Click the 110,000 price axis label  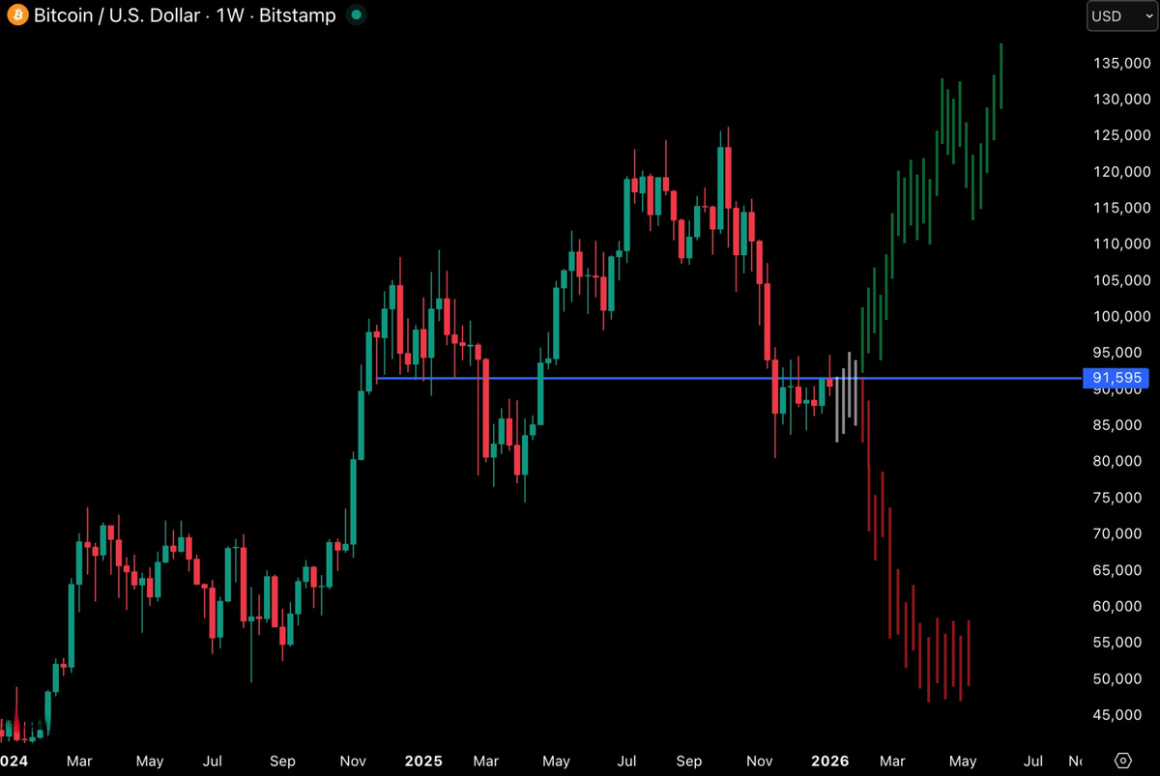[1121, 244]
